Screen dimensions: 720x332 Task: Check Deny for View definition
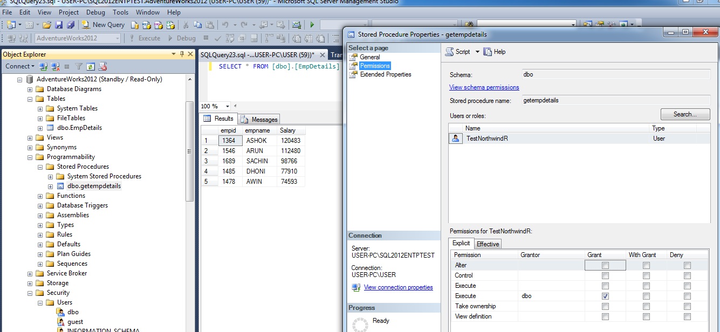[687, 316]
